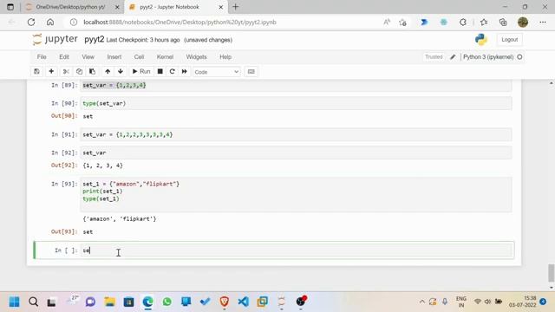Open Brave browser from the taskbar

pyautogui.click(x=224, y=302)
